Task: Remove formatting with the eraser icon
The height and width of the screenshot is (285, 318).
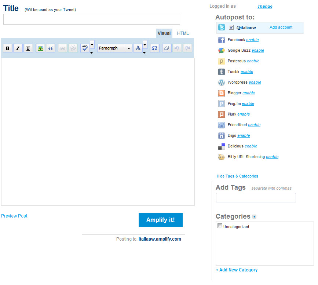Action: [x=167, y=48]
